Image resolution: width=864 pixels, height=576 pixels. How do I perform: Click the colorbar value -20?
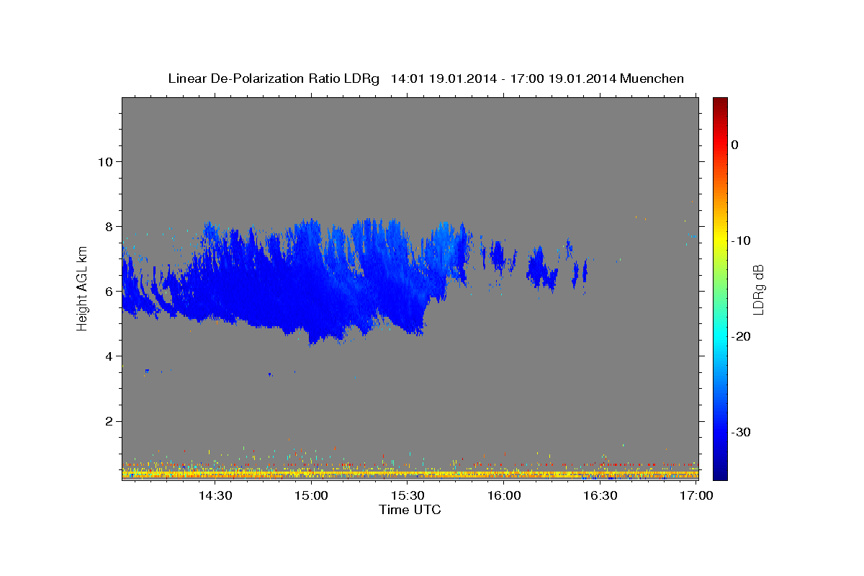742,336
